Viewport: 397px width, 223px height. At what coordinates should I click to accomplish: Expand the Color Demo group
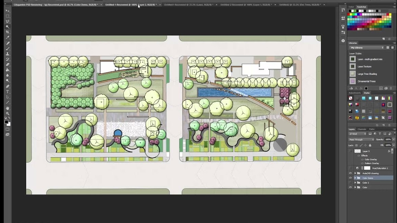(x=355, y=178)
